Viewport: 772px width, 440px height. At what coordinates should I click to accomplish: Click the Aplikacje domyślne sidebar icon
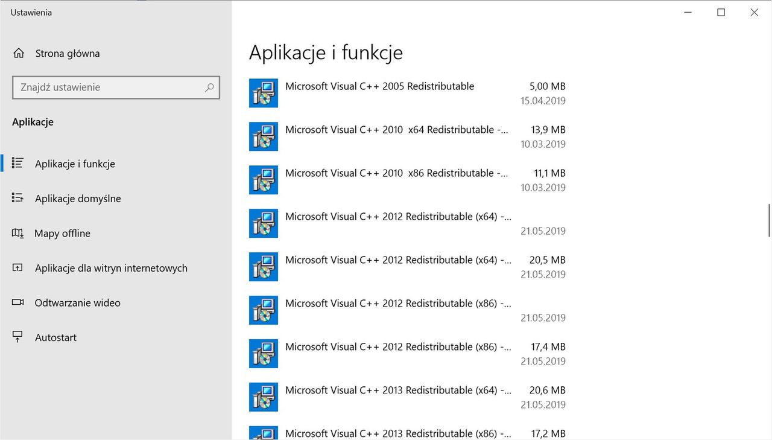(17, 198)
